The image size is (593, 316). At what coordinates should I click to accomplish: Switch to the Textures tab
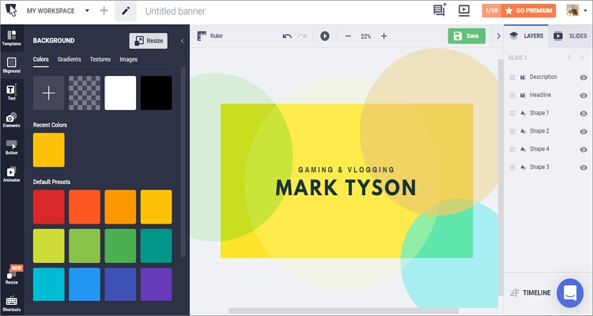pyautogui.click(x=100, y=59)
